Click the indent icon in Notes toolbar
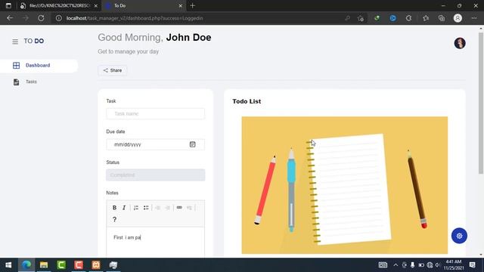Screen dimensions: 484x272 point(168,208)
